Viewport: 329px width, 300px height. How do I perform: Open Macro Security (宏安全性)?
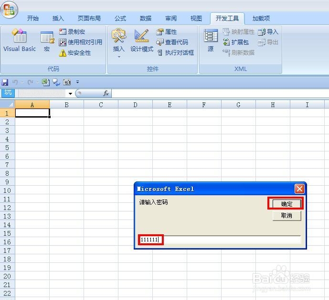point(75,53)
